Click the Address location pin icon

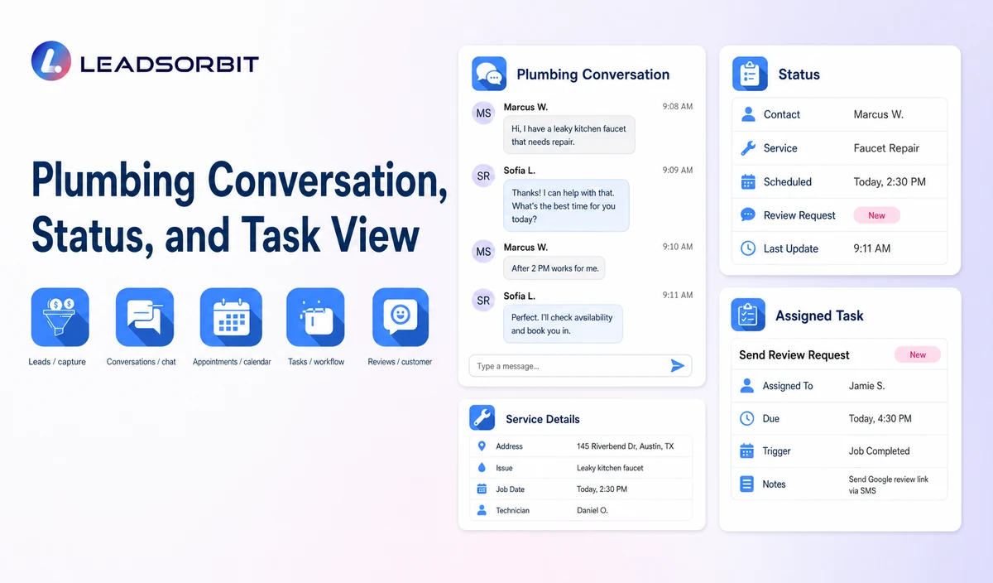(x=482, y=446)
